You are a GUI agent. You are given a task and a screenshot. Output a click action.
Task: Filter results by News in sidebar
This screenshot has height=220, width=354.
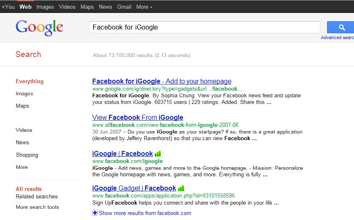click(22, 143)
